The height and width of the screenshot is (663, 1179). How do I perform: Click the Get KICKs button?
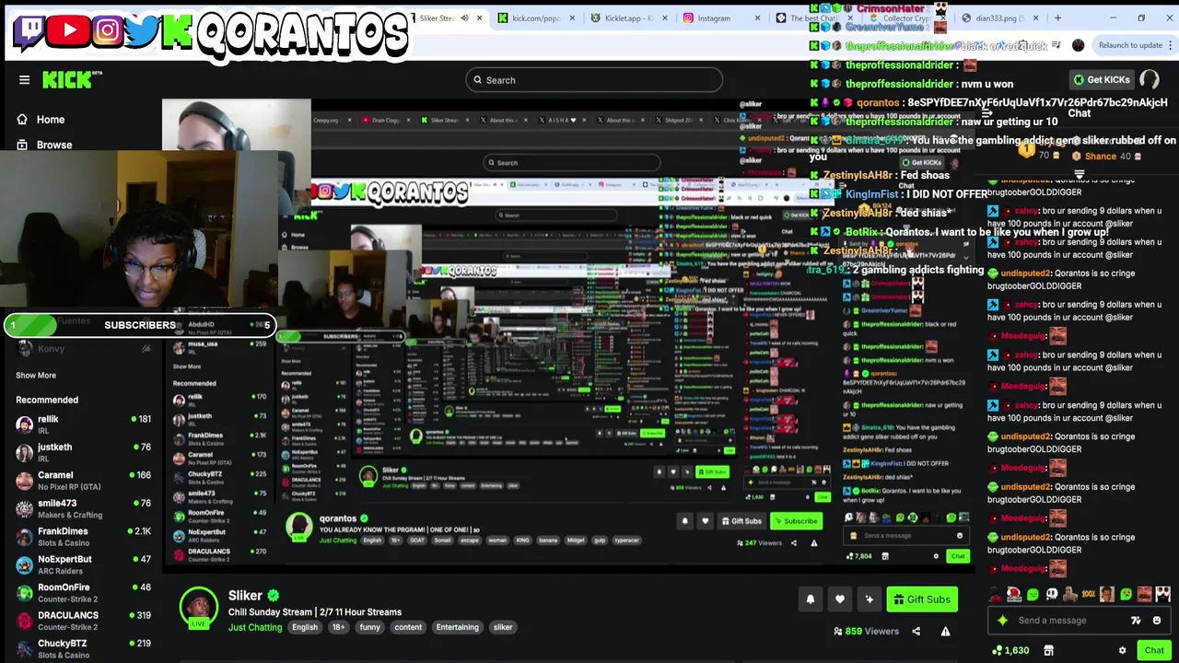[x=1103, y=80]
